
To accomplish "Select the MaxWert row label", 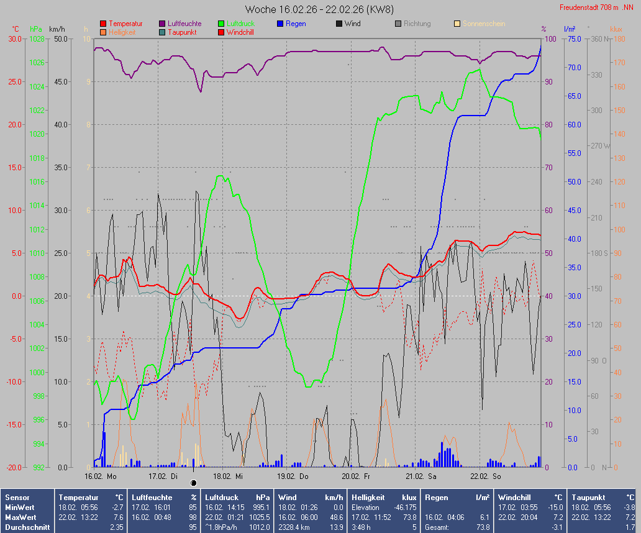I will (x=21, y=517).
